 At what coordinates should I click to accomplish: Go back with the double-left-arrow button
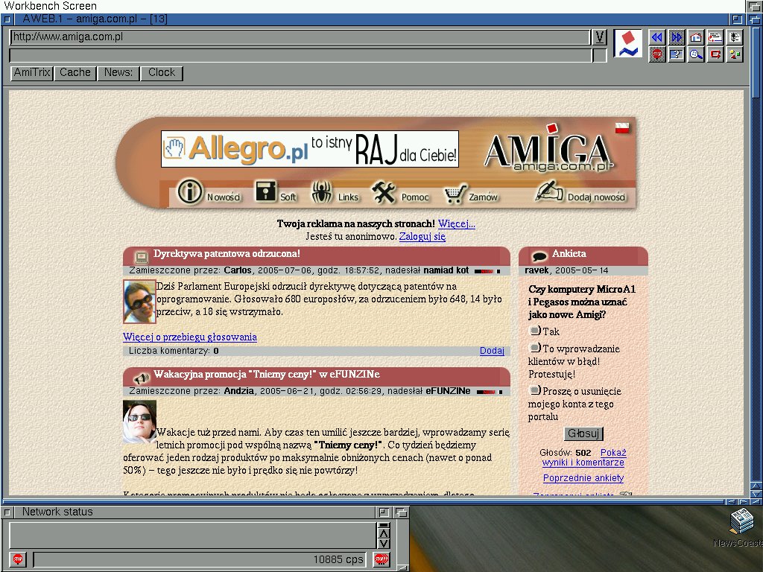pos(657,37)
